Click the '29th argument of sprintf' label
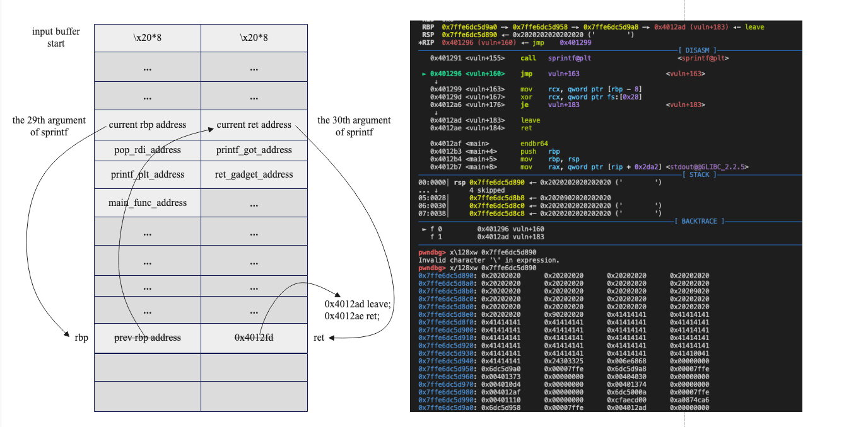 coord(49,126)
